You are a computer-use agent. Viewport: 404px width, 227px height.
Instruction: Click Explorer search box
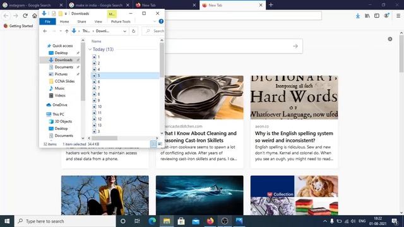point(153,31)
